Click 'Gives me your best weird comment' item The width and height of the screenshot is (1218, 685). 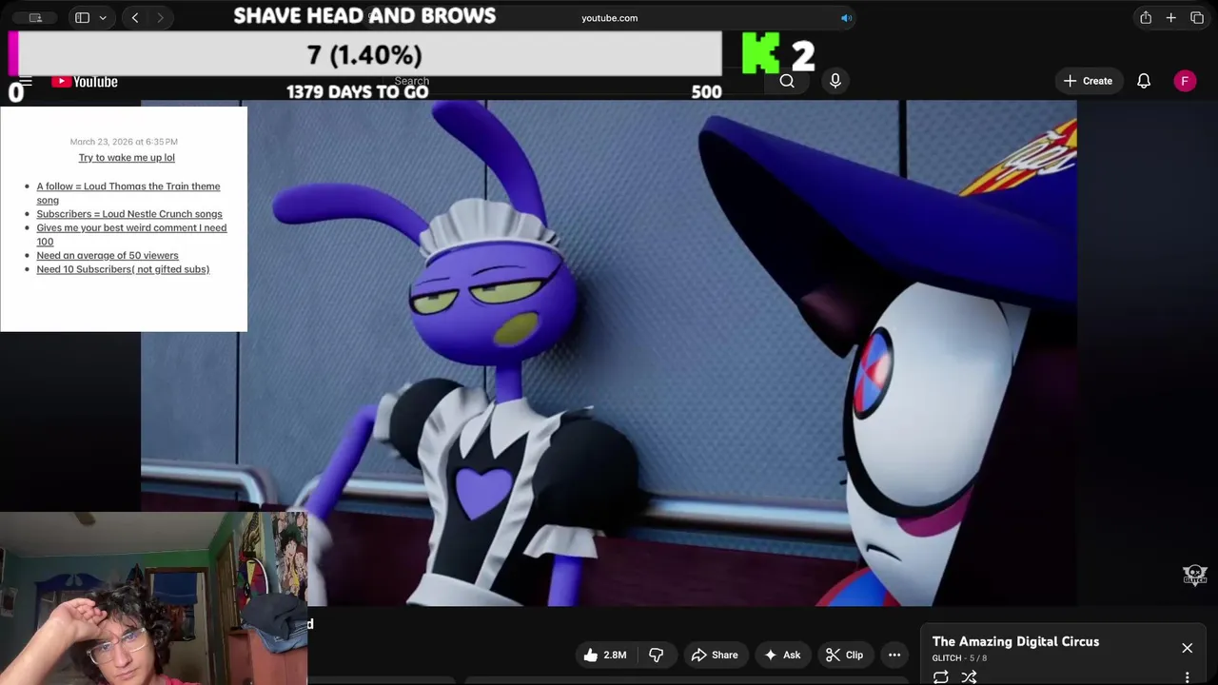[x=131, y=234]
